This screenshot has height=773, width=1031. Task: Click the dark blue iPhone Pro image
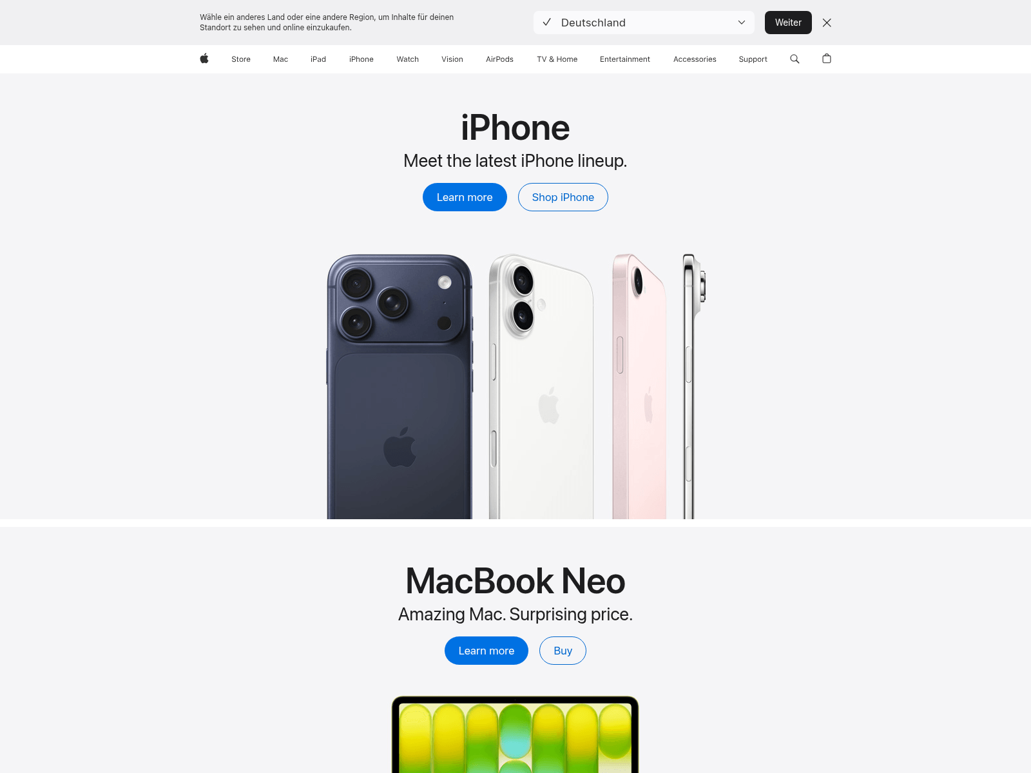(x=400, y=386)
